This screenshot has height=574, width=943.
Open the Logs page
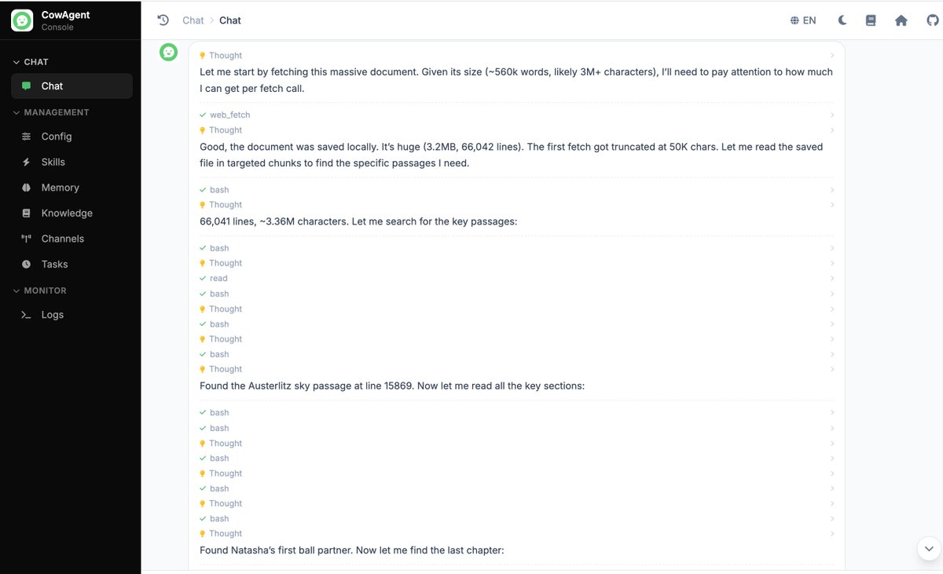coord(72,315)
